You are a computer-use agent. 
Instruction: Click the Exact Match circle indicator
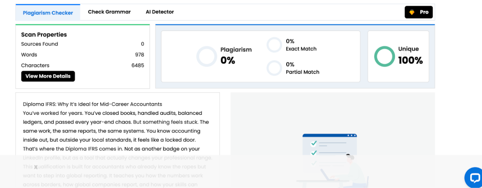click(274, 45)
